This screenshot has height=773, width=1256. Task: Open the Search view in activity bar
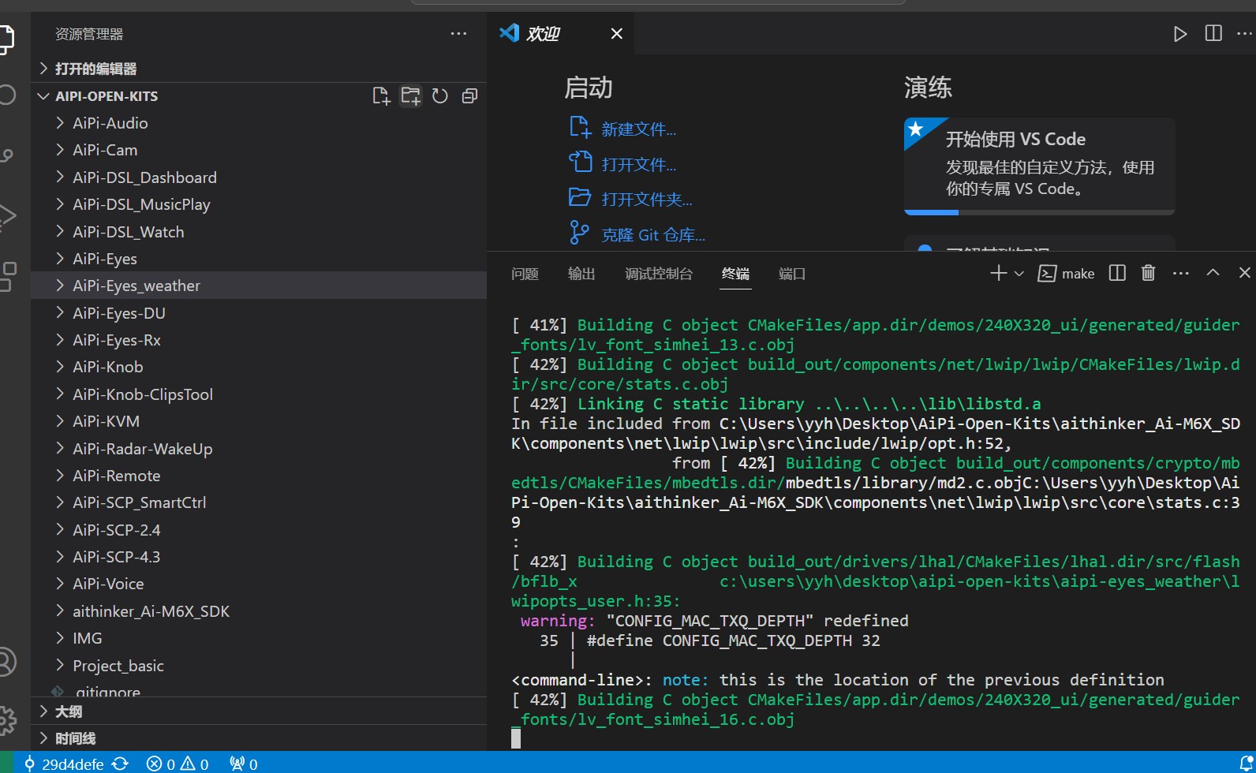coord(6,95)
